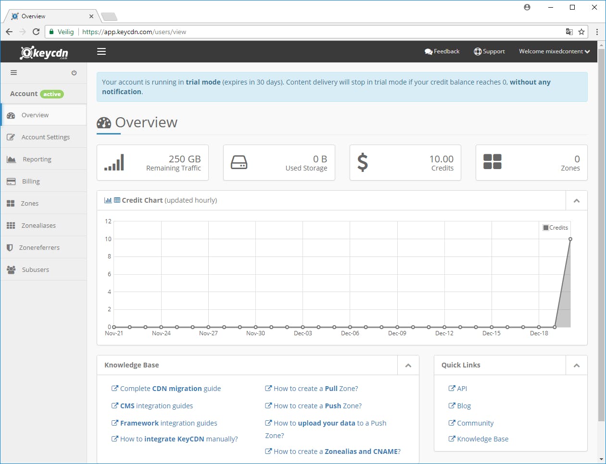Viewport: 606px width, 464px height.
Task: Reload the page using the browser refresh icon
Action: click(36, 32)
